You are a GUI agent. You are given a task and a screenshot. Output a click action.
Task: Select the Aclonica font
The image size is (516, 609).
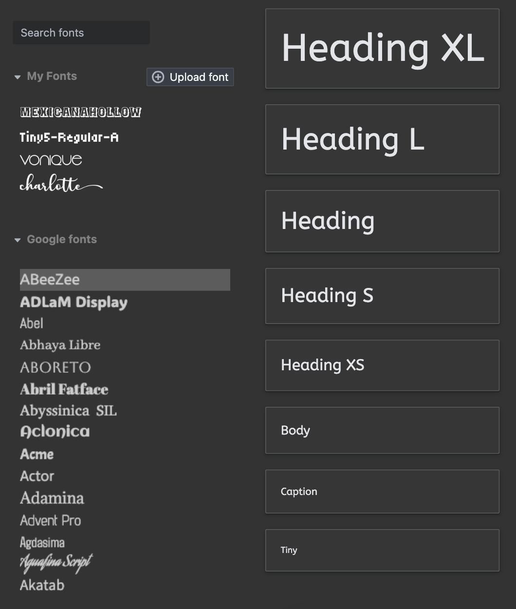pyautogui.click(x=55, y=432)
